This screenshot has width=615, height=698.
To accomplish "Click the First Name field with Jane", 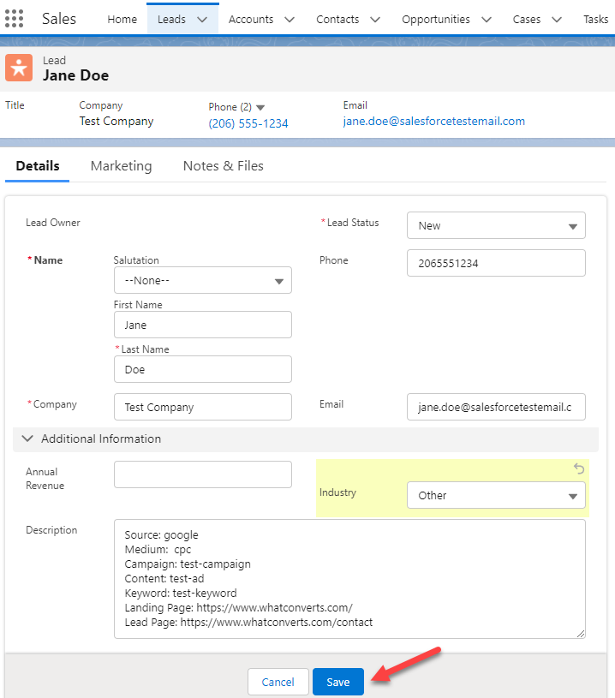I will 203,325.
